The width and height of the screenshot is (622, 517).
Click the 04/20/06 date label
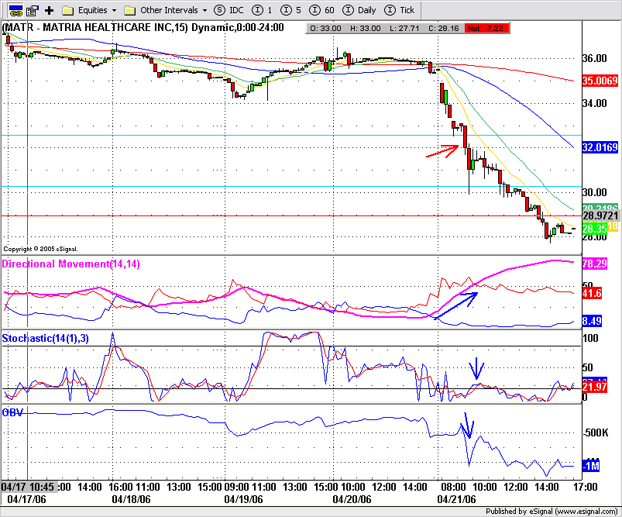(352, 499)
